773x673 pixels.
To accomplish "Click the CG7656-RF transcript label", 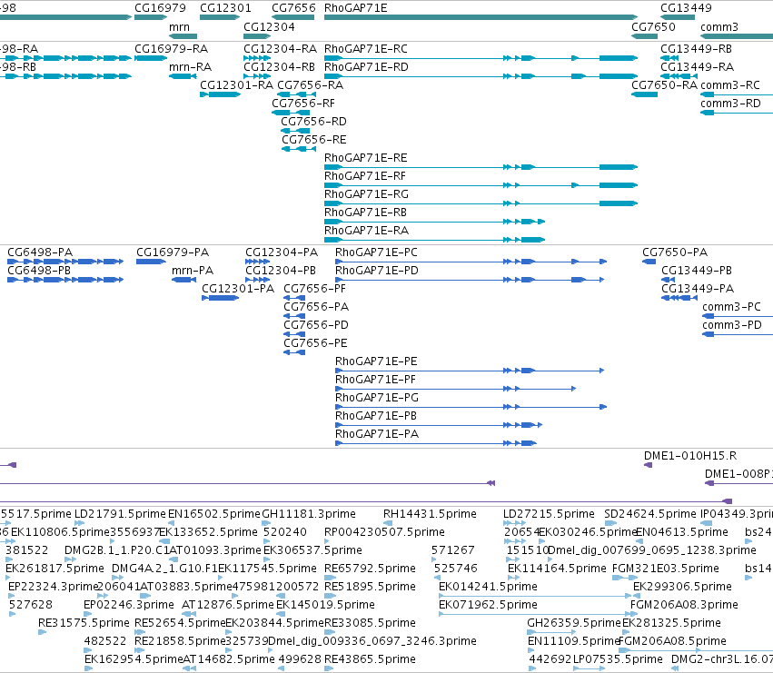I will (303, 104).
